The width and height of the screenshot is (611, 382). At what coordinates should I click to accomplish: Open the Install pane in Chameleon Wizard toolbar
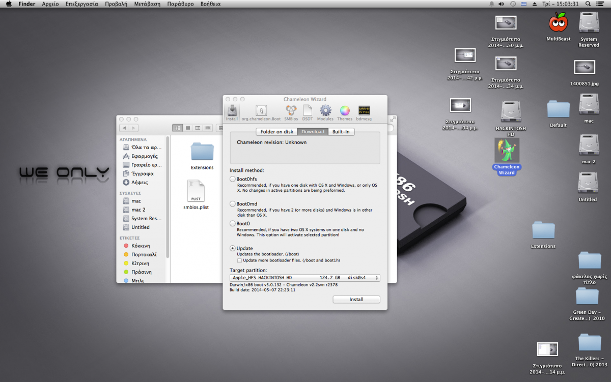pyautogui.click(x=232, y=112)
